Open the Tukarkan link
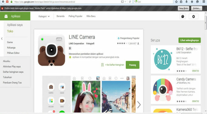 (7, 77)
